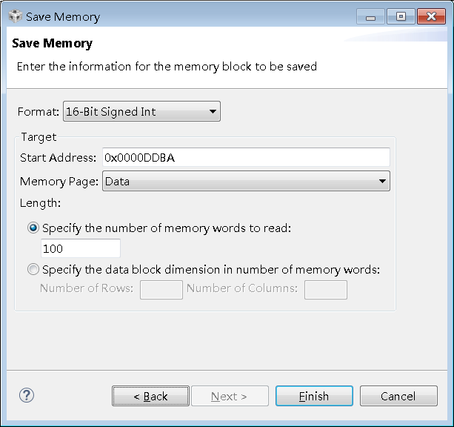
Task: Click the Number of Rows field
Action: click(x=161, y=289)
